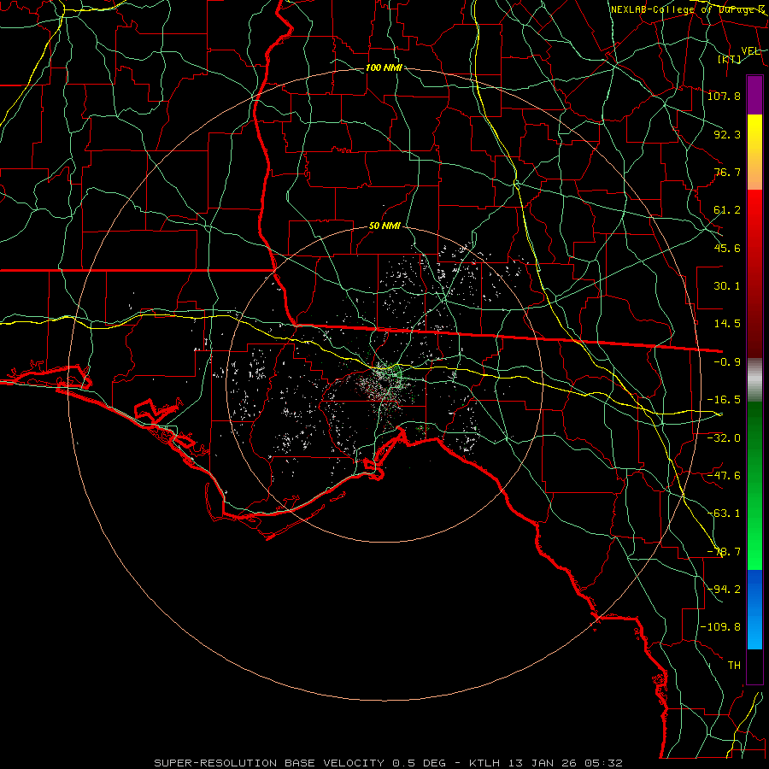Click the -109.8 legend value
Viewport: 769px width, 769px height.
(x=720, y=627)
